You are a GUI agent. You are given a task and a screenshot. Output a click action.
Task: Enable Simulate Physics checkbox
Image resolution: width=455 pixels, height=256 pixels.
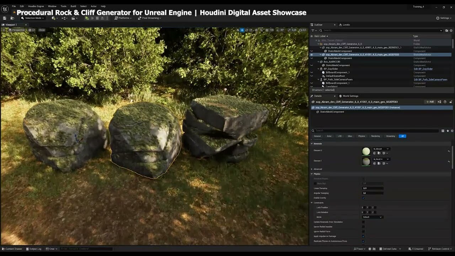coord(363,178)
